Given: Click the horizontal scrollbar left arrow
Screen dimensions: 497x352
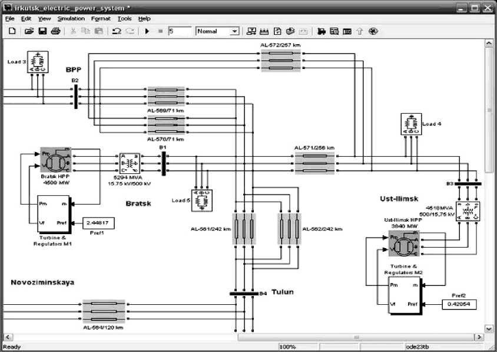Looking at the screenshot, I should (x=8, y=337).
